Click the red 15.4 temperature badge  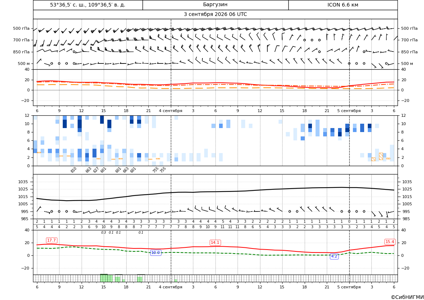click(390, 242)
